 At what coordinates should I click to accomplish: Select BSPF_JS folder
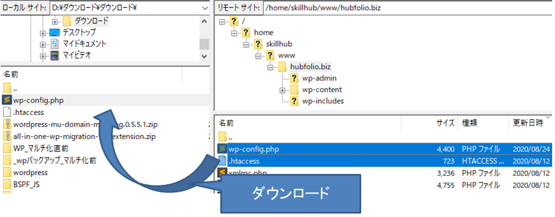105,185
